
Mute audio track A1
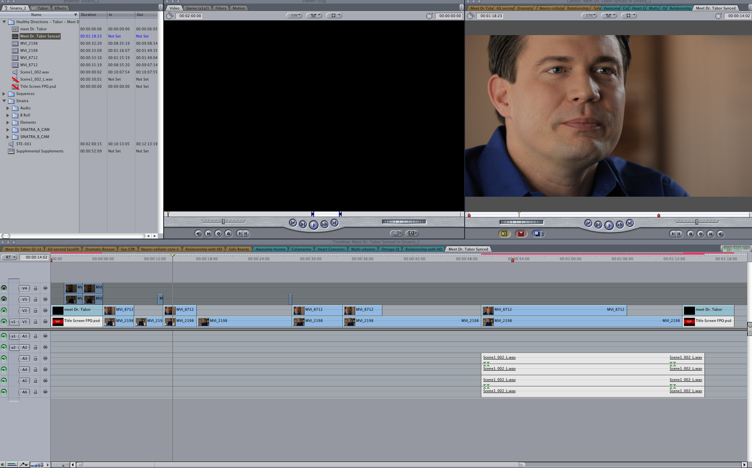(4, 336)
